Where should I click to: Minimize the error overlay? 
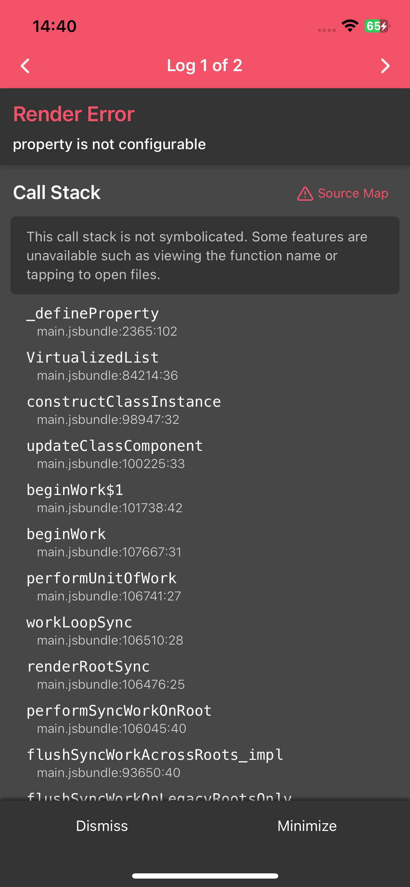[307, 826]
